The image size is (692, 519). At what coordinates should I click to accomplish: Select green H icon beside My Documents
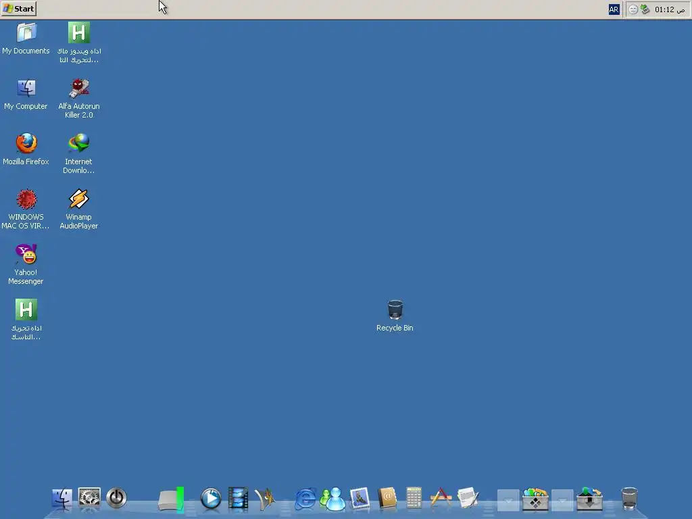[x=79, y=32]
